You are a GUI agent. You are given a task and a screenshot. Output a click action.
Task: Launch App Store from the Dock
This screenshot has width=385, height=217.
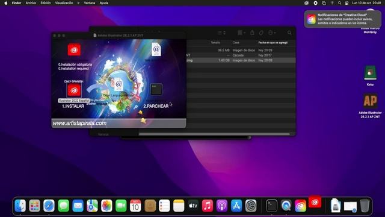pyautogui.click(x=236, y=206)
